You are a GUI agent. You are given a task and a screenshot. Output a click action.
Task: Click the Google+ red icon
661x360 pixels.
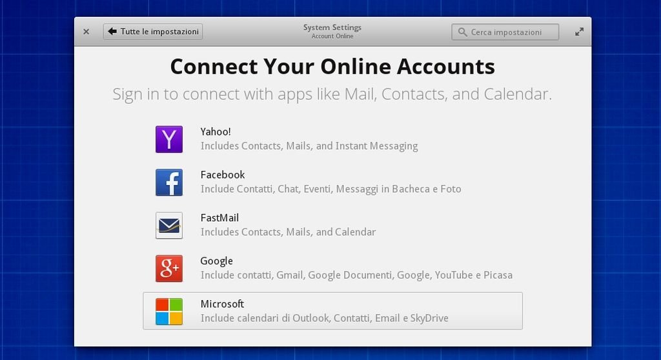(x=169, y=268)
